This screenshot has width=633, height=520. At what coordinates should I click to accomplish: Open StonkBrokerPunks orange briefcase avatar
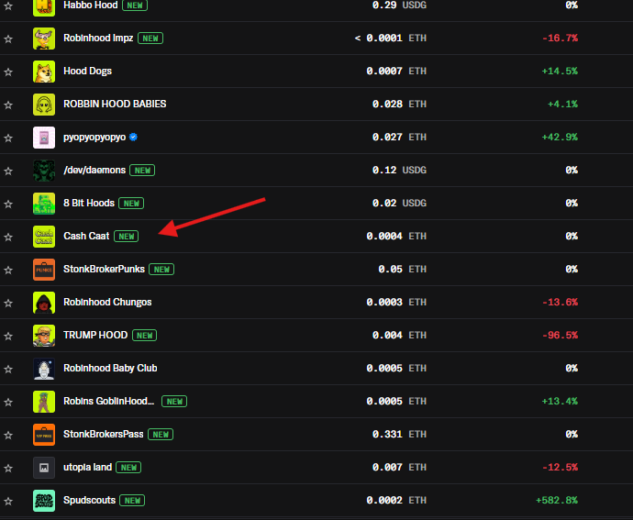[44, 270]
